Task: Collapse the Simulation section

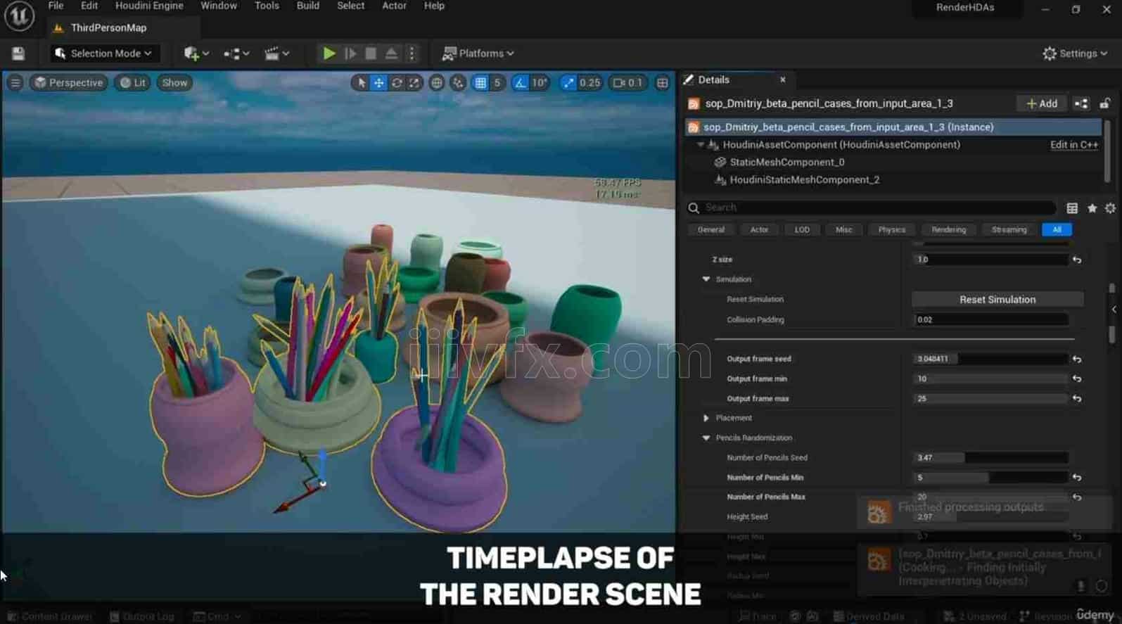Action: point(706,280)
